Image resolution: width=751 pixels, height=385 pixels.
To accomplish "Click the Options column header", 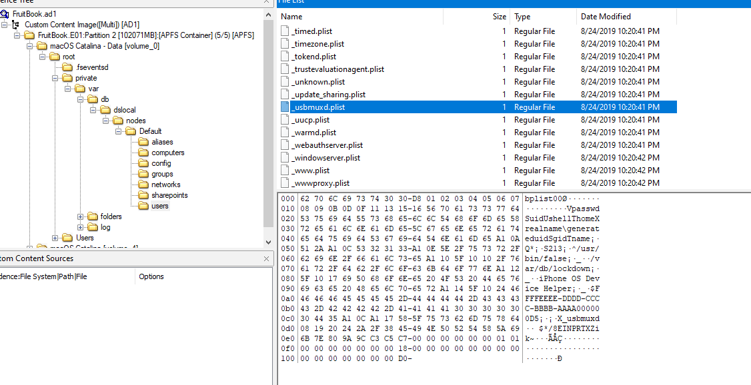I will tap(203, 276).
